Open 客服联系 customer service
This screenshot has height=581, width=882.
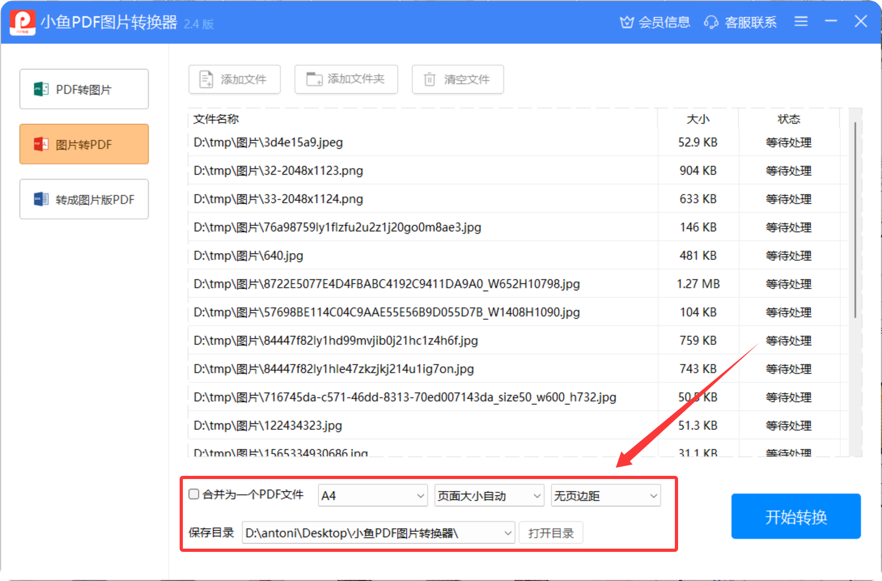[740, 22]
